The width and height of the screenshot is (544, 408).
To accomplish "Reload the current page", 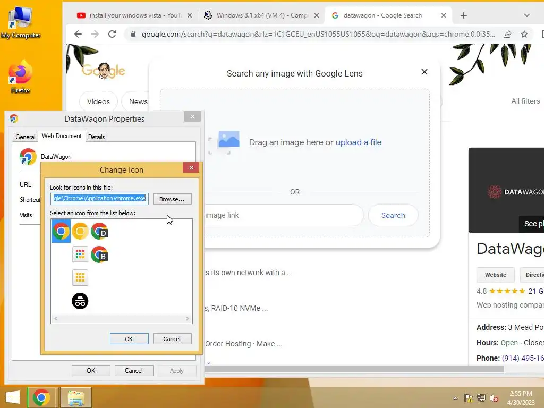I will [112, 34].
